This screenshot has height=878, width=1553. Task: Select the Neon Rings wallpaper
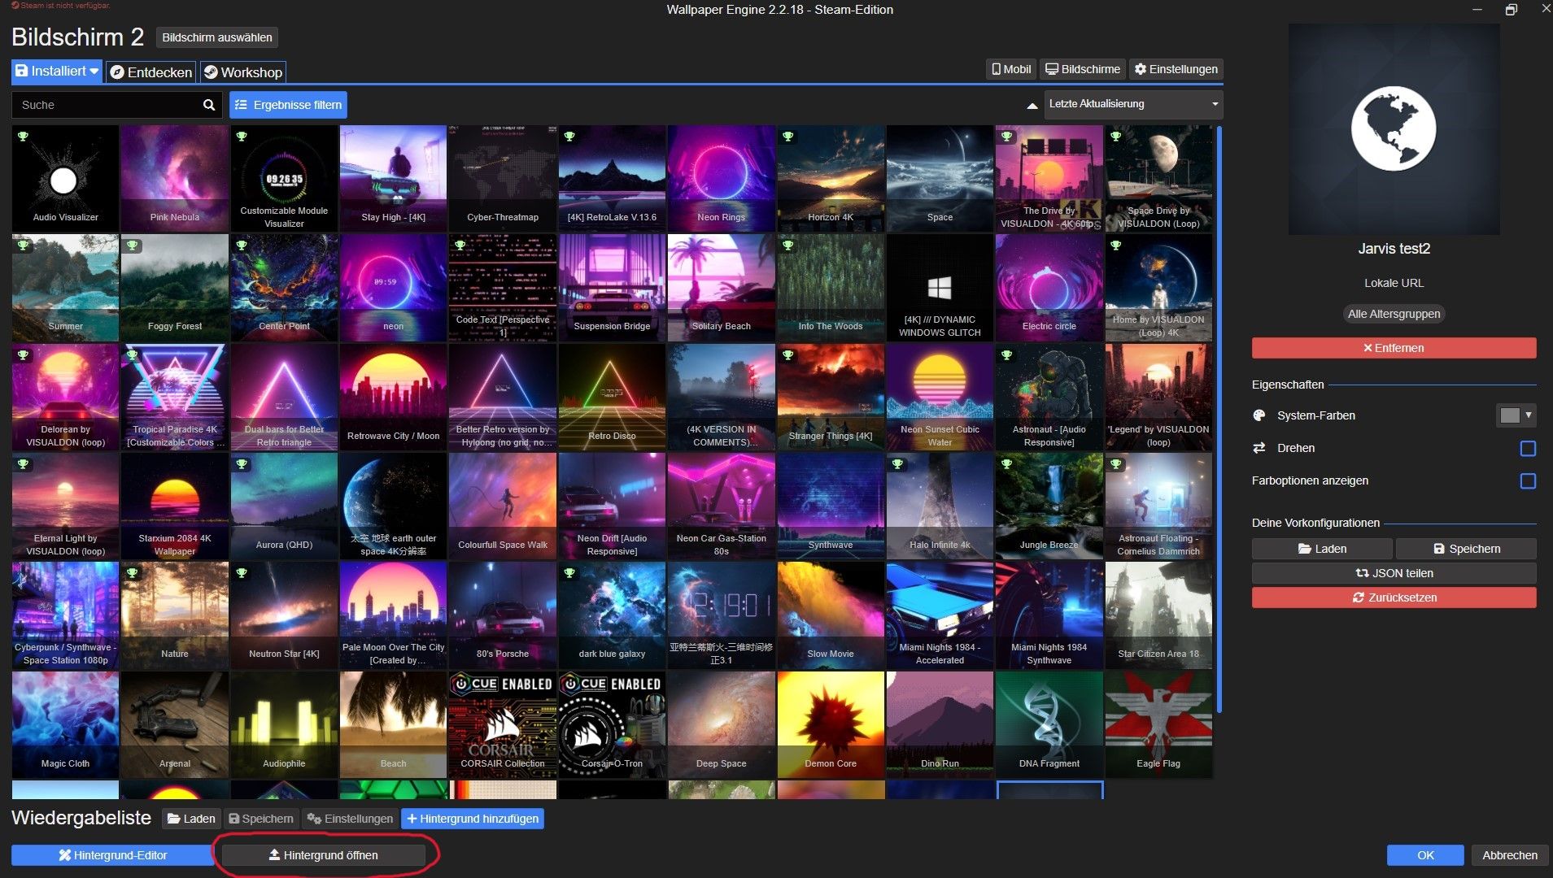(x=721, y=179)
